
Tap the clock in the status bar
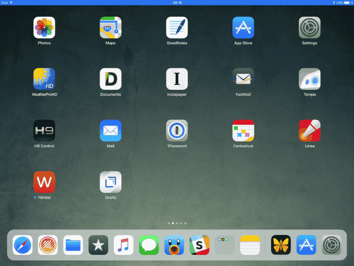(x=177, y=2)
